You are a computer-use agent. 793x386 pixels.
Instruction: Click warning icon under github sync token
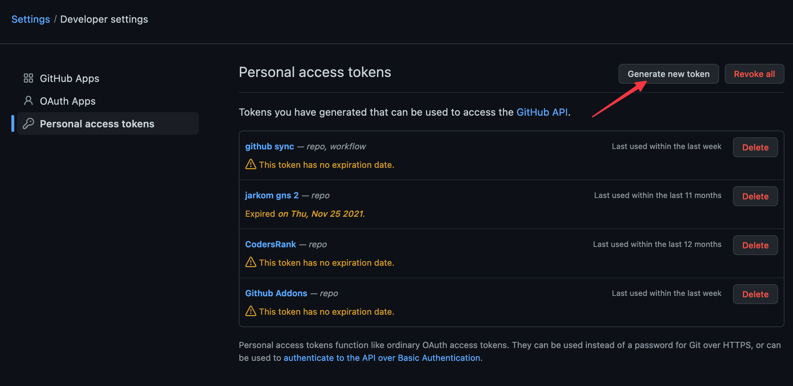(x=251, y=164)
